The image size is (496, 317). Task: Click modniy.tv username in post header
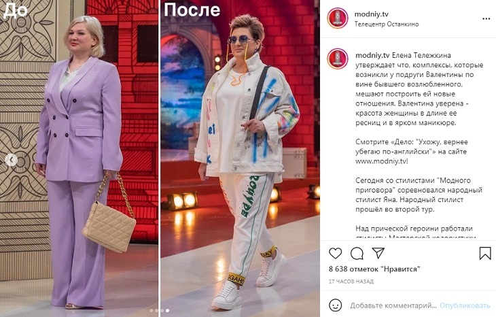(x=372, y=14)
